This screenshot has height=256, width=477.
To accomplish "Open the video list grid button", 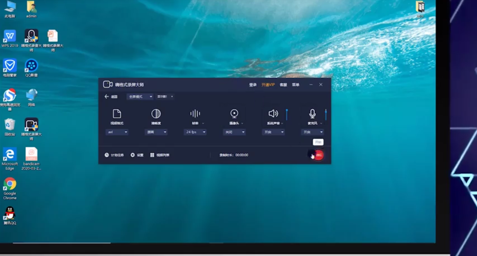I will point(160,155).
